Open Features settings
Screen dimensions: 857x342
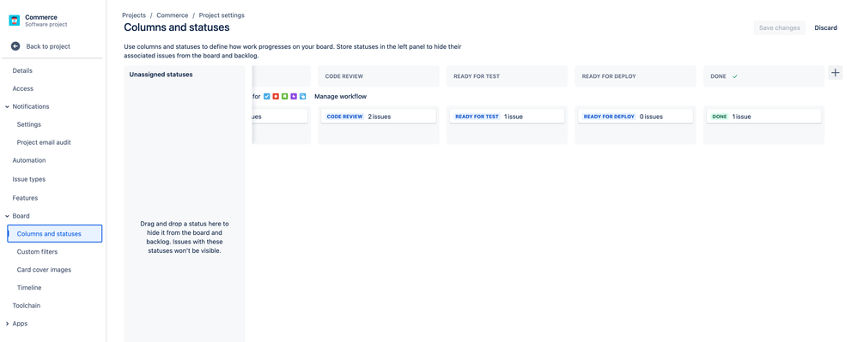[x=25, y=198]
